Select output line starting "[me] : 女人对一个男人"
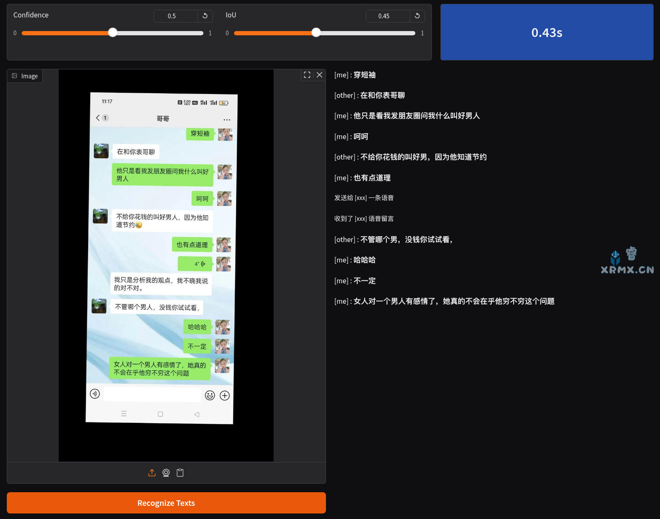660x519 pixels. (444, 301)
